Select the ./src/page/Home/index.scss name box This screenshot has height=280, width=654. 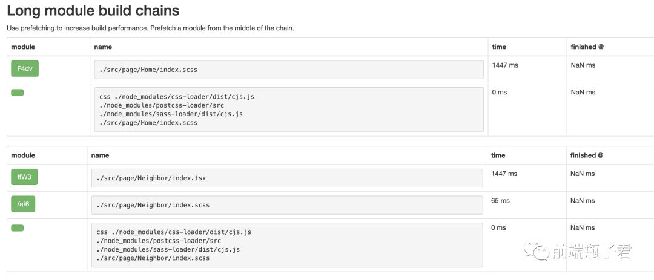[289, 70]
